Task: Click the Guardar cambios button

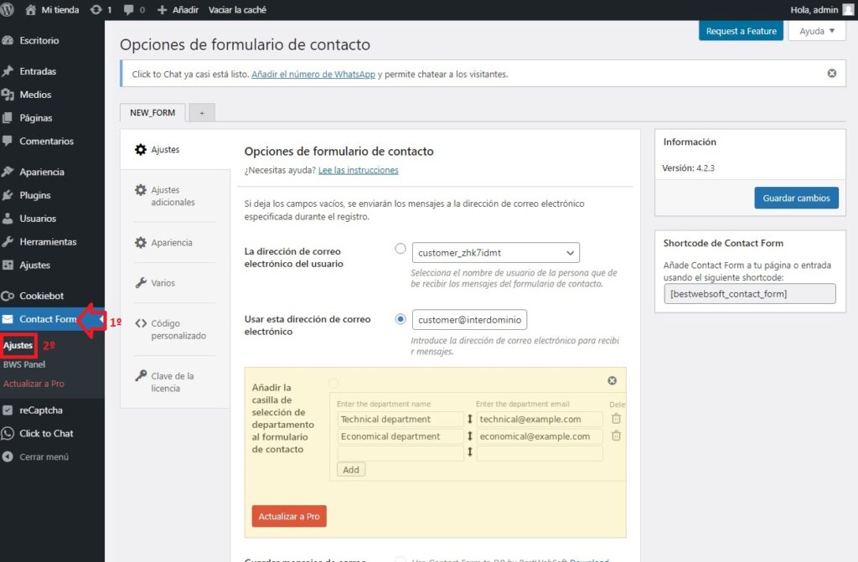Action: click(796, 199)
